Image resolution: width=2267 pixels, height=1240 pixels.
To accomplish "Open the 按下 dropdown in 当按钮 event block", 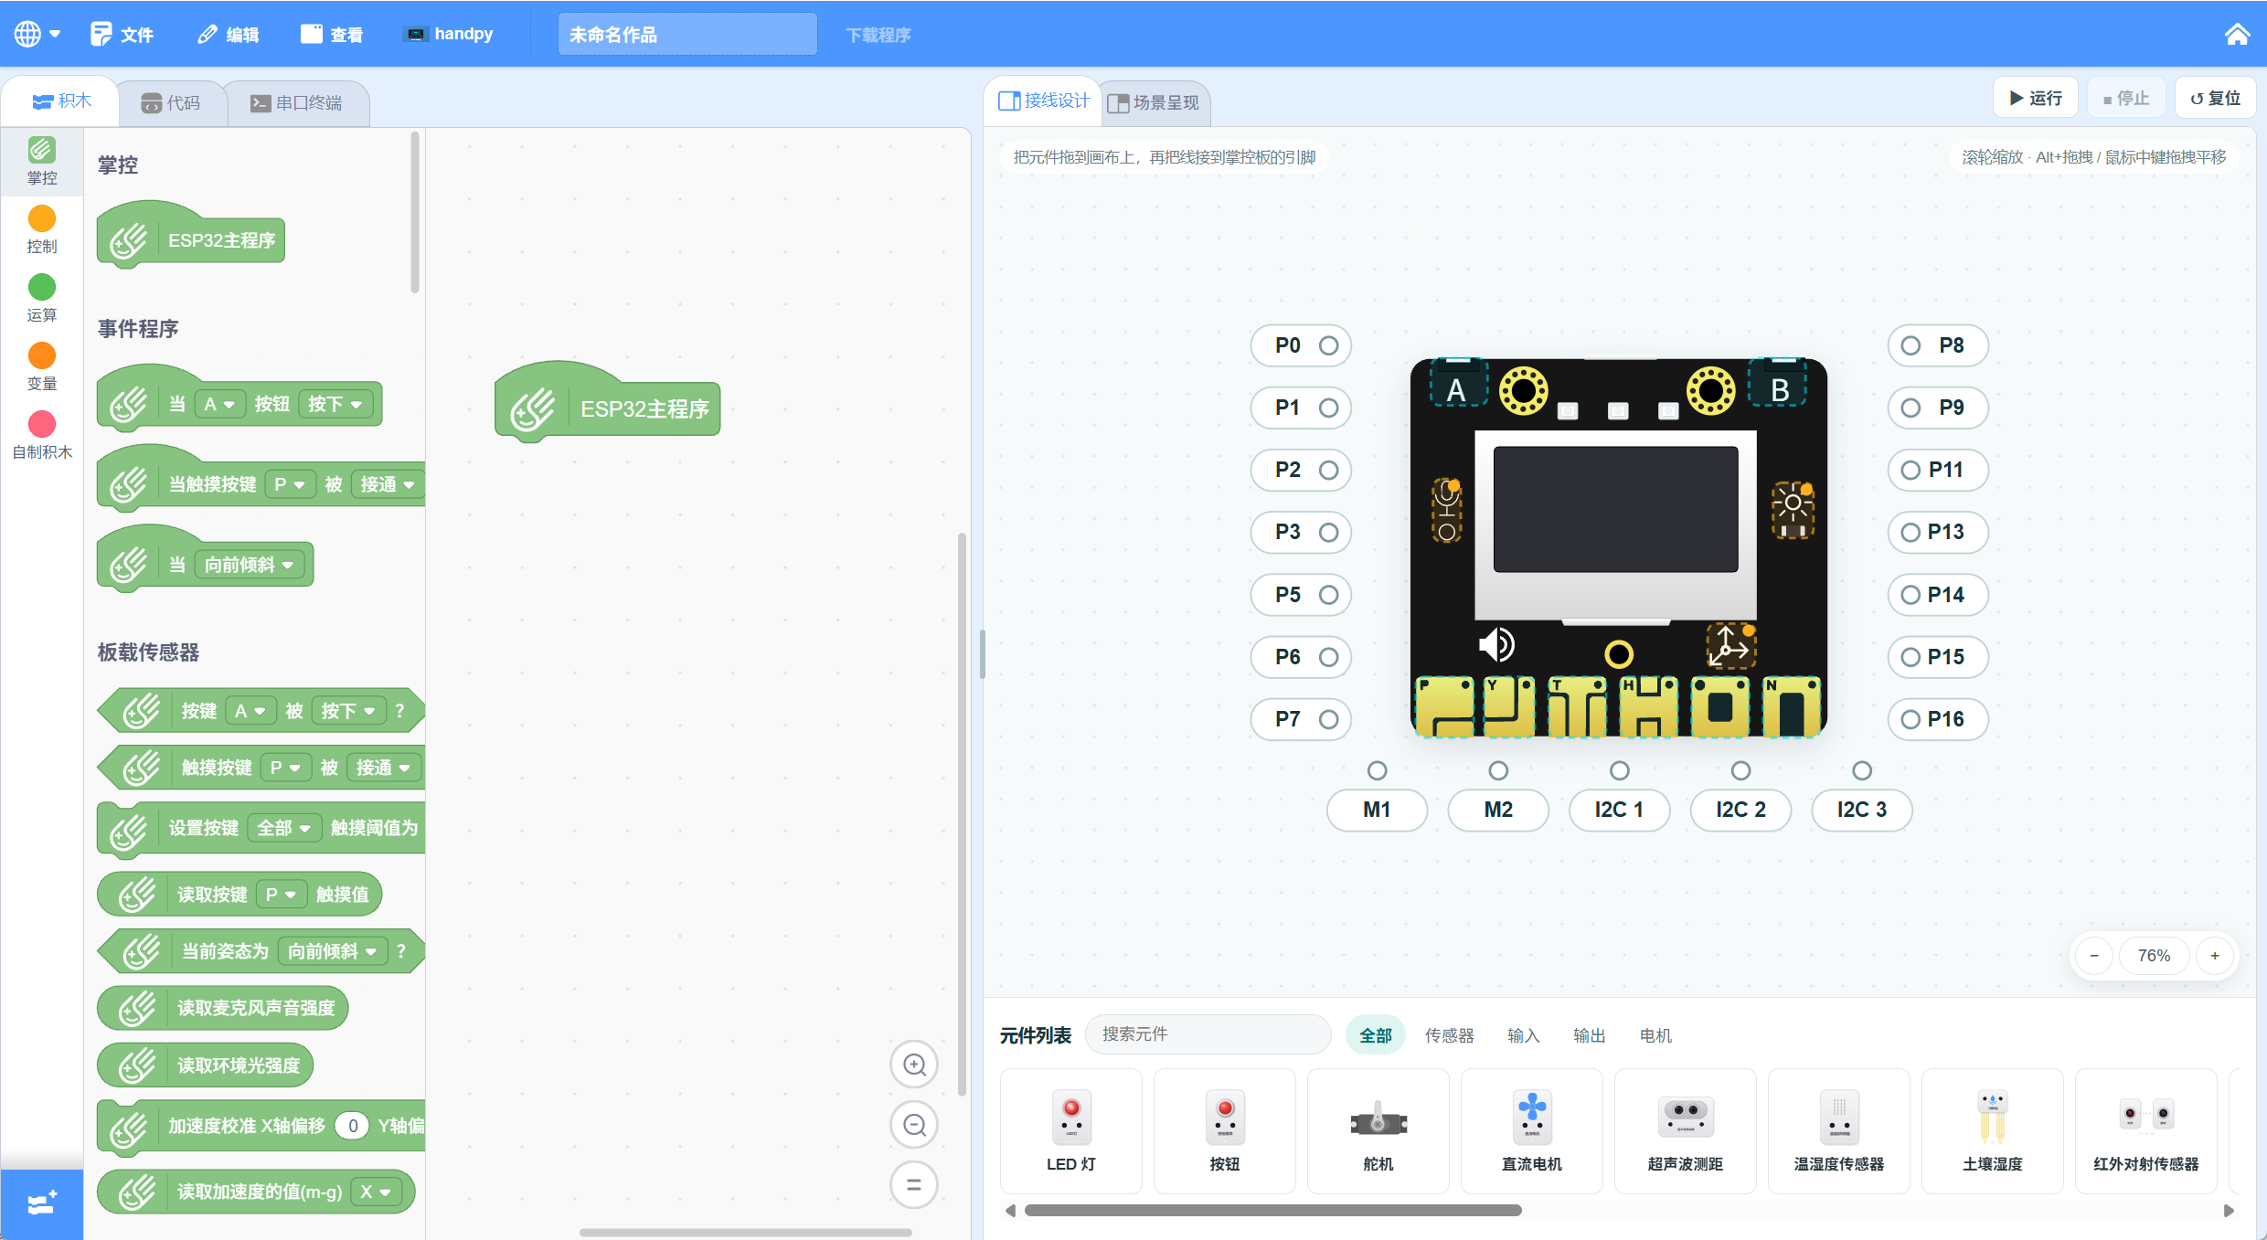I will click(x=335, y=404).
